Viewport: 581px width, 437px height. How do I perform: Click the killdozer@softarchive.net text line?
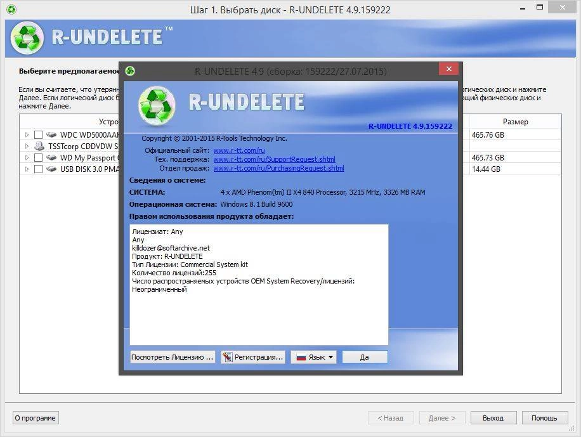pos(171,248)
